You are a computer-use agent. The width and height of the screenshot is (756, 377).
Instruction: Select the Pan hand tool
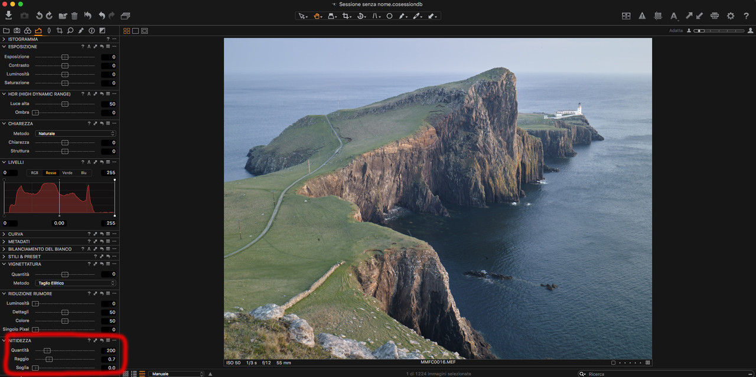click(x=317, y=16)
